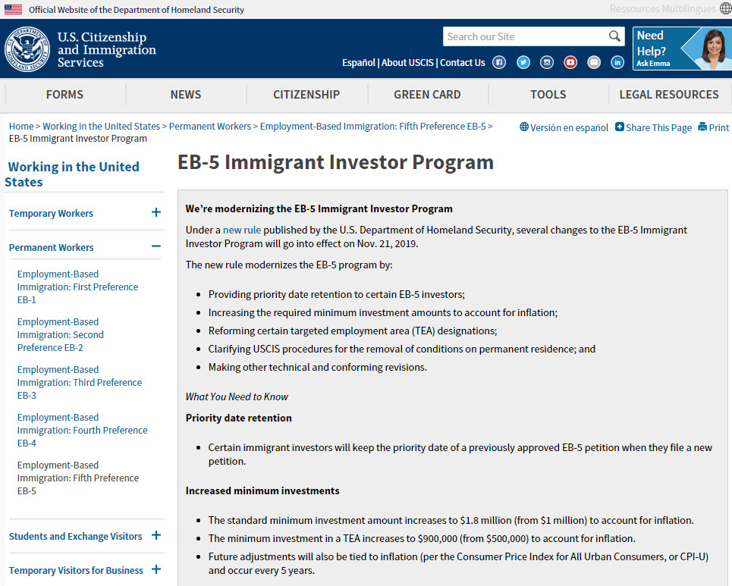Screen dimensions: 732x586
Task: Click the 'What You Need to Know' text
Action: click(237, 396)
